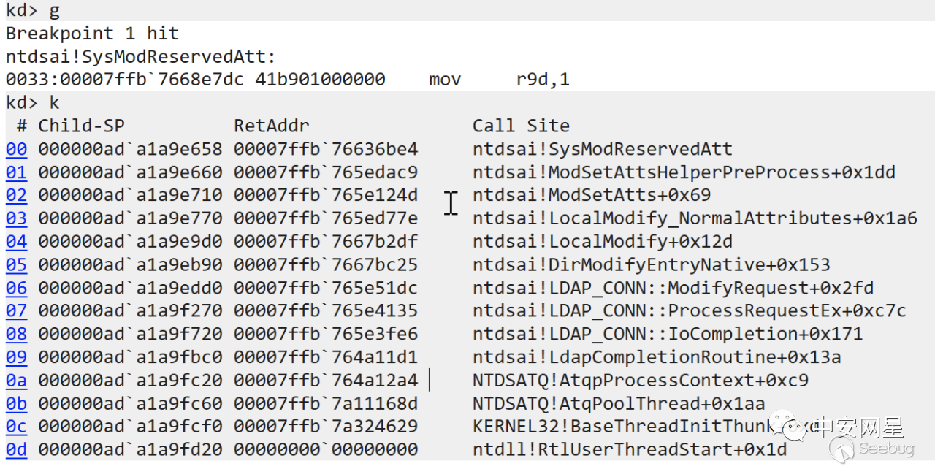Click frame 03 link for LocalModify_NormalAttributes

pyautogui.click(x=16, y=218)
